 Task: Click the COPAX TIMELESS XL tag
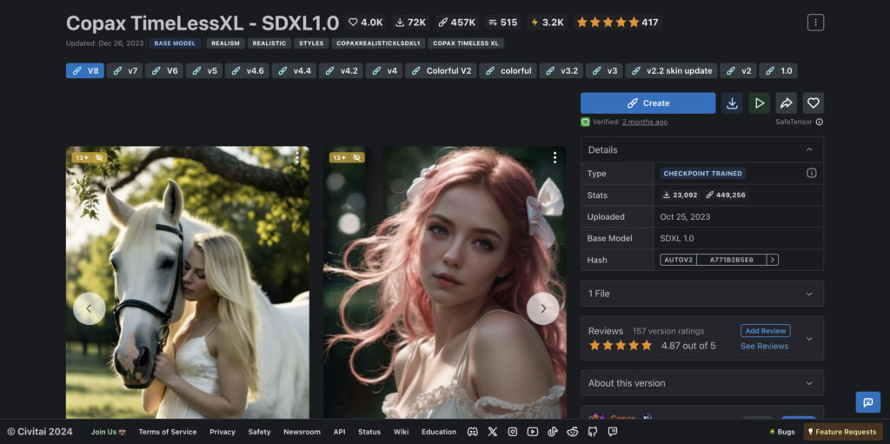tap(466, 43)
